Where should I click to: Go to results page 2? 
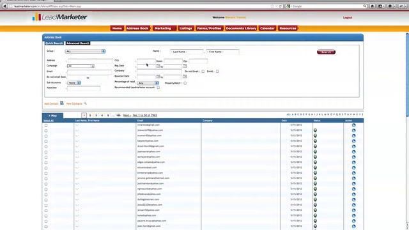[90, 115]
